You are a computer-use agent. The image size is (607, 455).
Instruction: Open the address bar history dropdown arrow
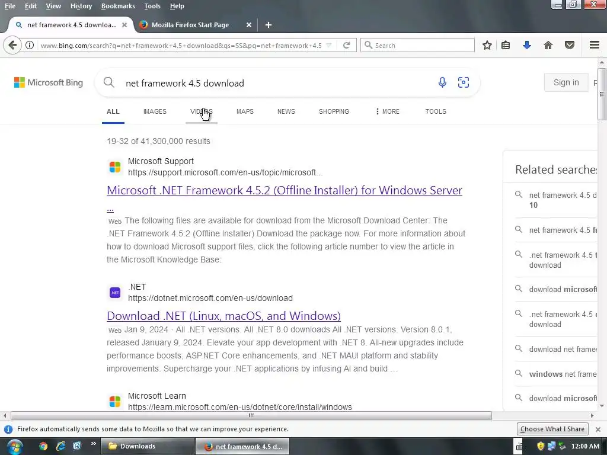[328, 45]
